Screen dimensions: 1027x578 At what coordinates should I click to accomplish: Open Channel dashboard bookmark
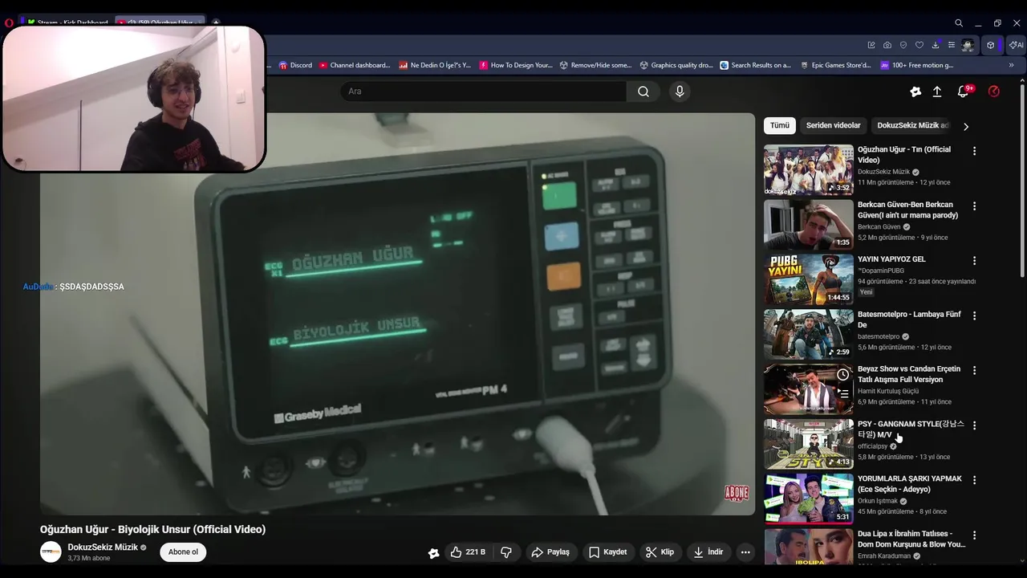click(354, 65)
